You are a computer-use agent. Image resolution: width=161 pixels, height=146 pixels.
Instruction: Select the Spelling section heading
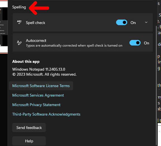pos(19,7)
